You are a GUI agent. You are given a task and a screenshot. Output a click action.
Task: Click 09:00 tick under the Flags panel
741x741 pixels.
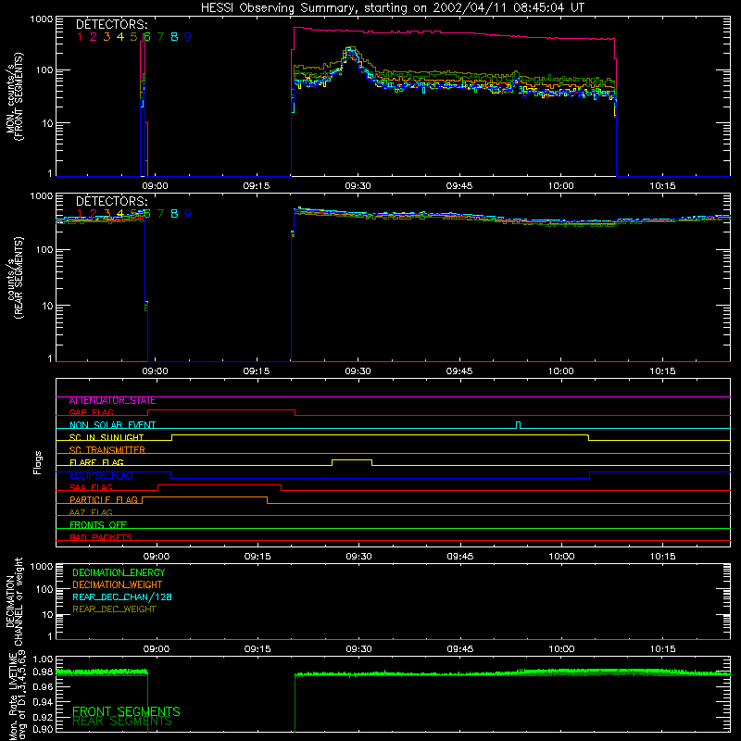coord(157,557)
